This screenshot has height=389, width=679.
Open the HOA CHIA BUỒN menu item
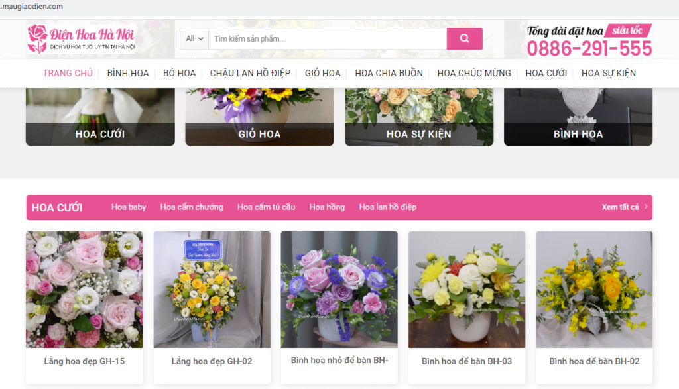point(387,73)
